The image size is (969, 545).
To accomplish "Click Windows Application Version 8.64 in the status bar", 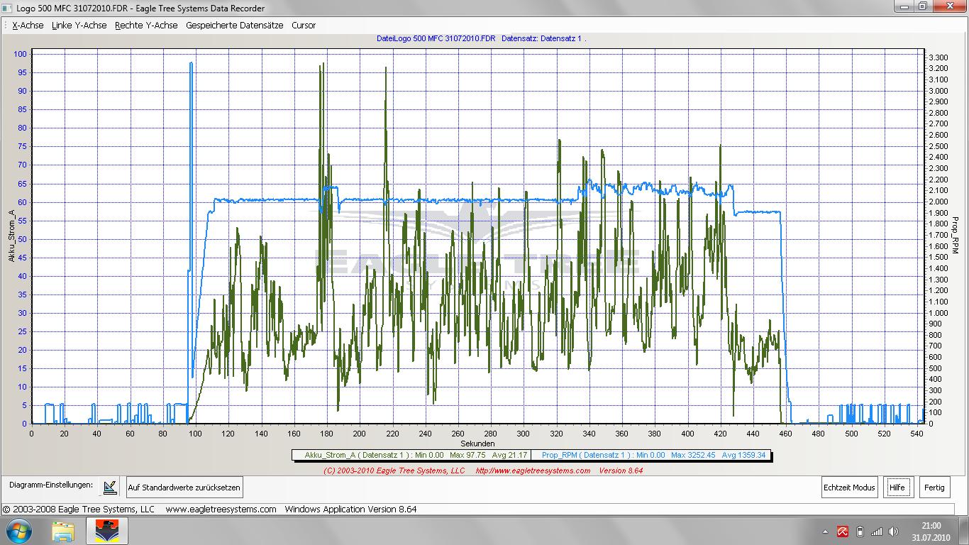I will click(350, 509).
